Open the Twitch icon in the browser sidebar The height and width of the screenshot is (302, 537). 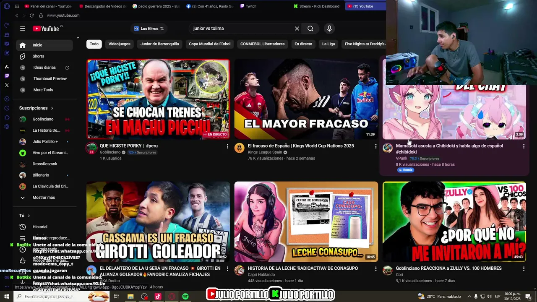tap(7, 76)
